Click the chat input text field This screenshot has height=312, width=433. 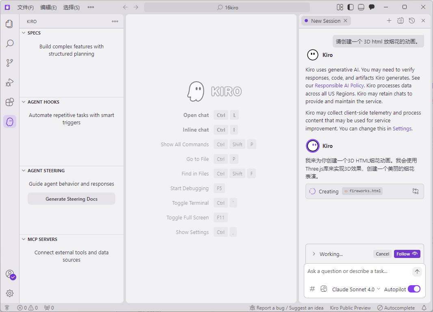point(357,271)
